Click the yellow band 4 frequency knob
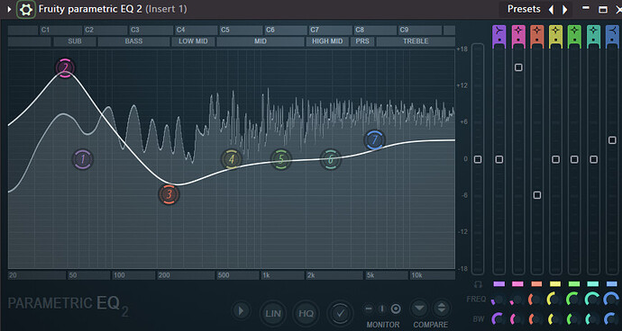Viewport: 622px width, 331px height. click(555, 300)
